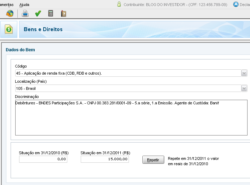Click the green taxpayer user icon
250x185 pixels.
tap(119, 4)
